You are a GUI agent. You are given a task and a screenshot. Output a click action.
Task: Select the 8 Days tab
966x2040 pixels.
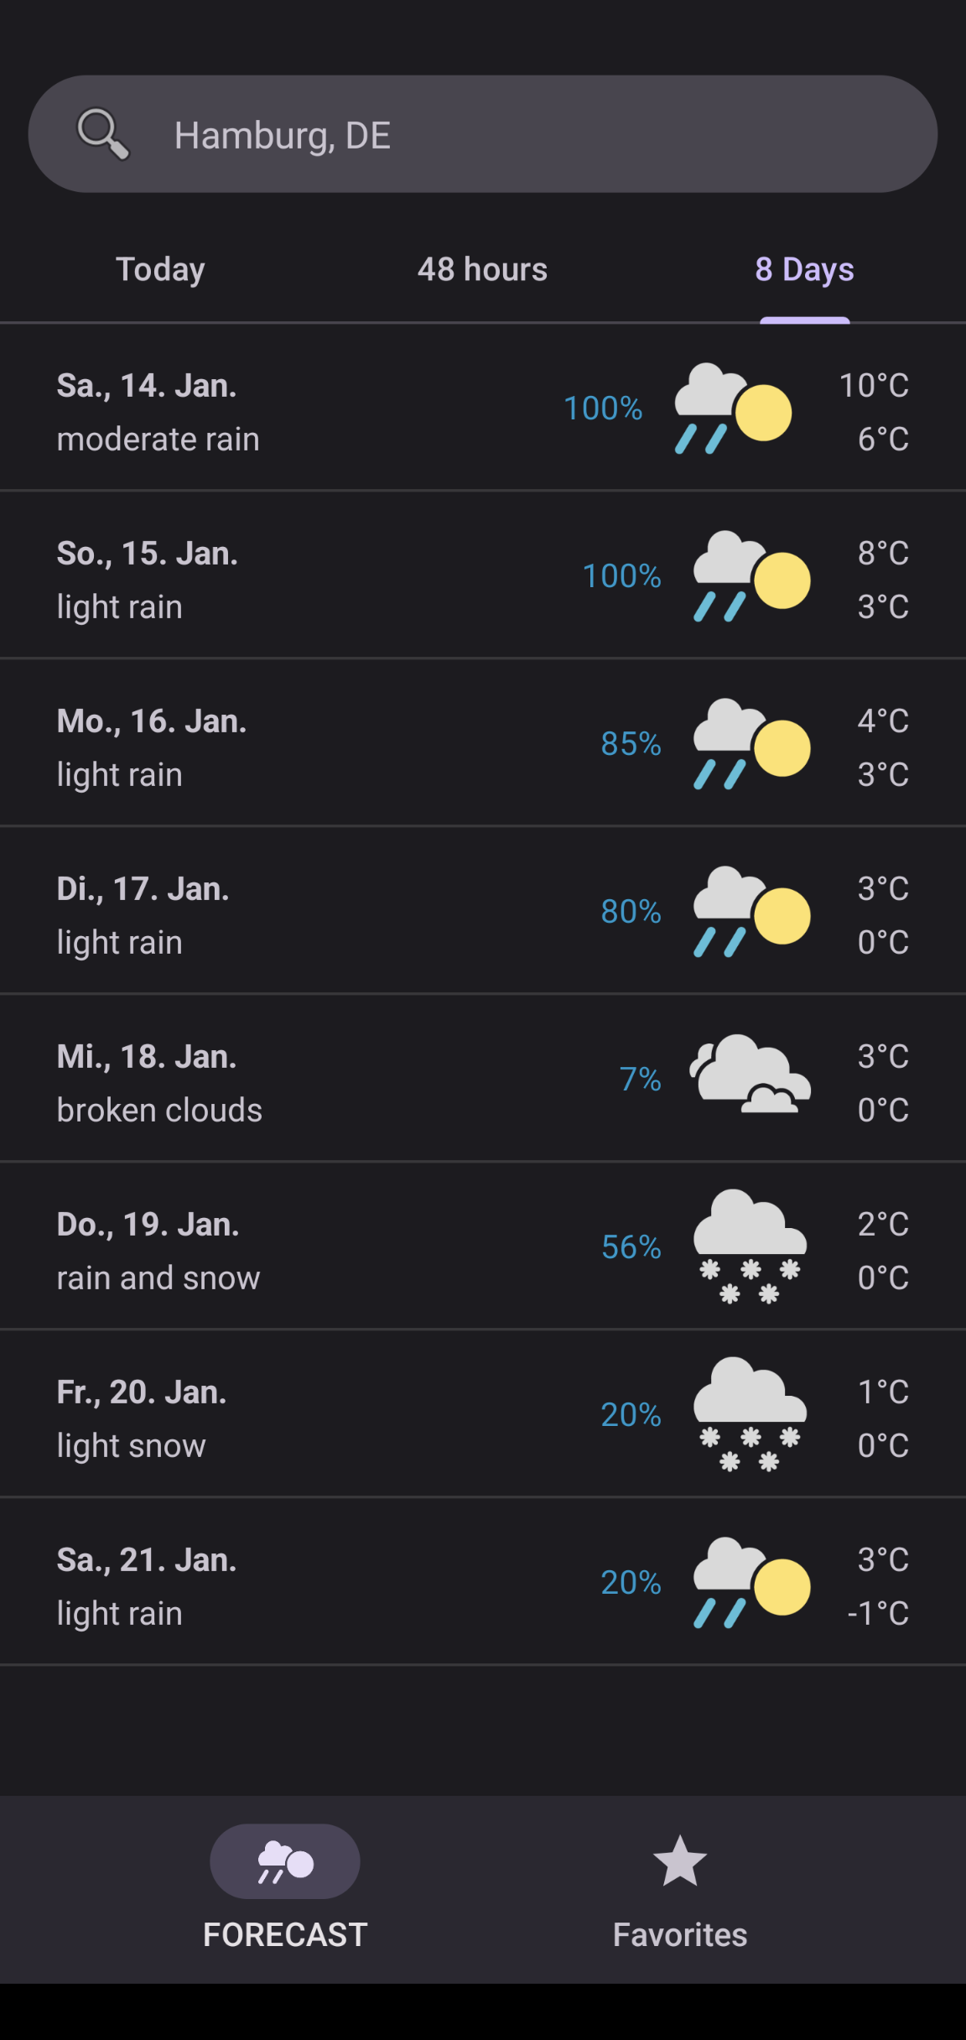point(804,269)
